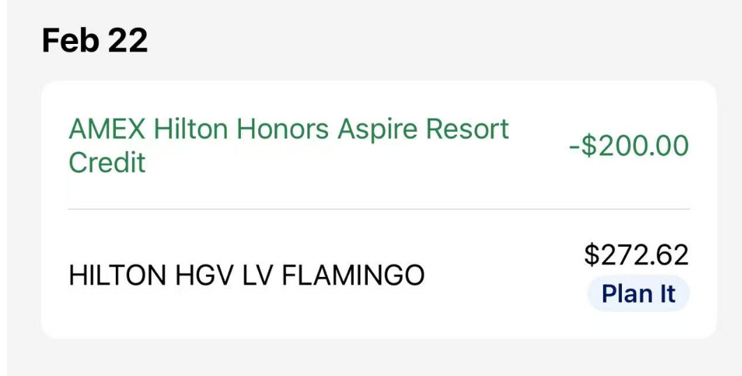The width and height of the screenshot is (742, 376).
Task: Click LV in the merchant name
Action: [x=257, y=276]
